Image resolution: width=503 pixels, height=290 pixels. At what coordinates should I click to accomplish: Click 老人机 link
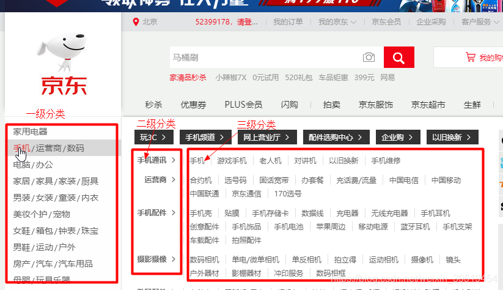click(x=270, y=160)
